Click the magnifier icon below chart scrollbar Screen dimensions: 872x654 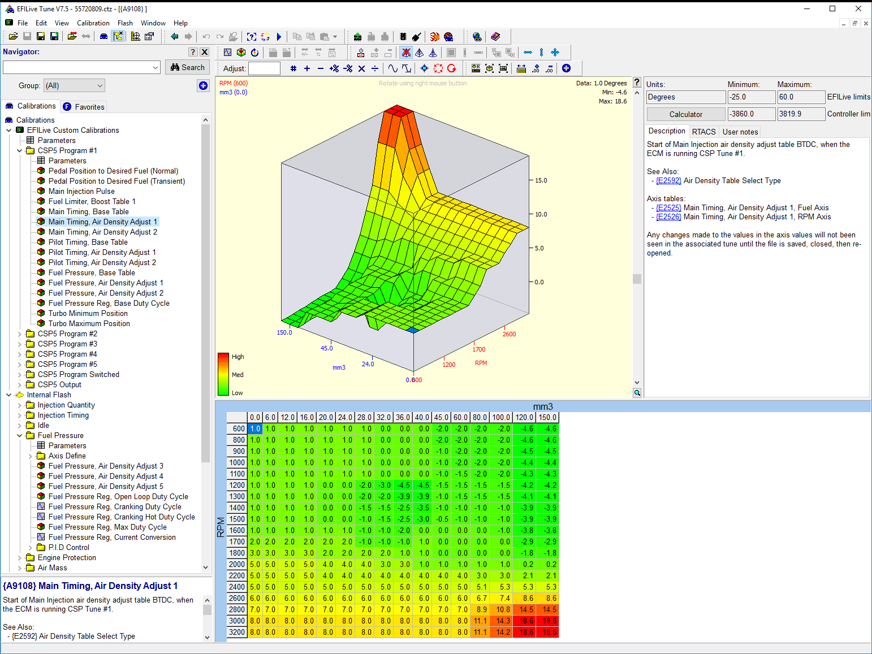(637, 393)
